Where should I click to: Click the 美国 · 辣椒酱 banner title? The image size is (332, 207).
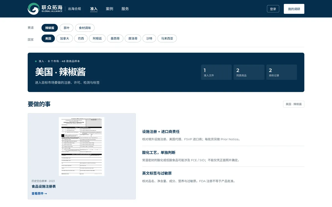pos(60,72)
